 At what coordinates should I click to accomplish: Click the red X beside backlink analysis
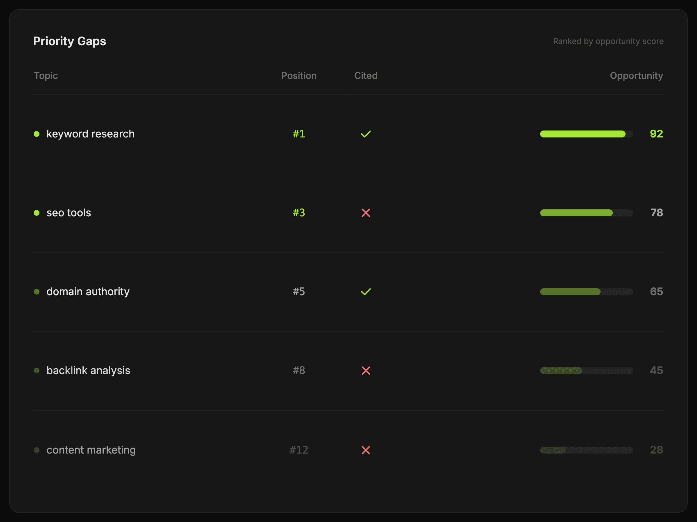pos(366,371)
